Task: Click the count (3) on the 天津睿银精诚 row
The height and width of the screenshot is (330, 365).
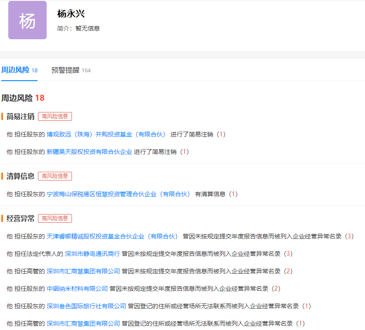Action: pos(349,236)
